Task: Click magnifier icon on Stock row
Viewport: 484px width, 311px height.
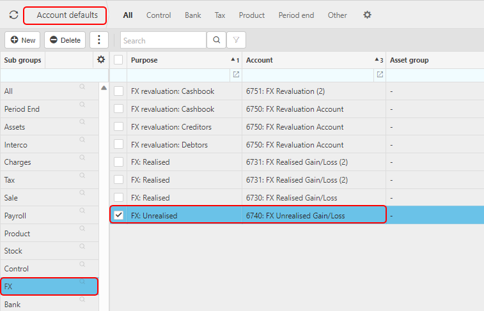Action: (x=82, y=247)
